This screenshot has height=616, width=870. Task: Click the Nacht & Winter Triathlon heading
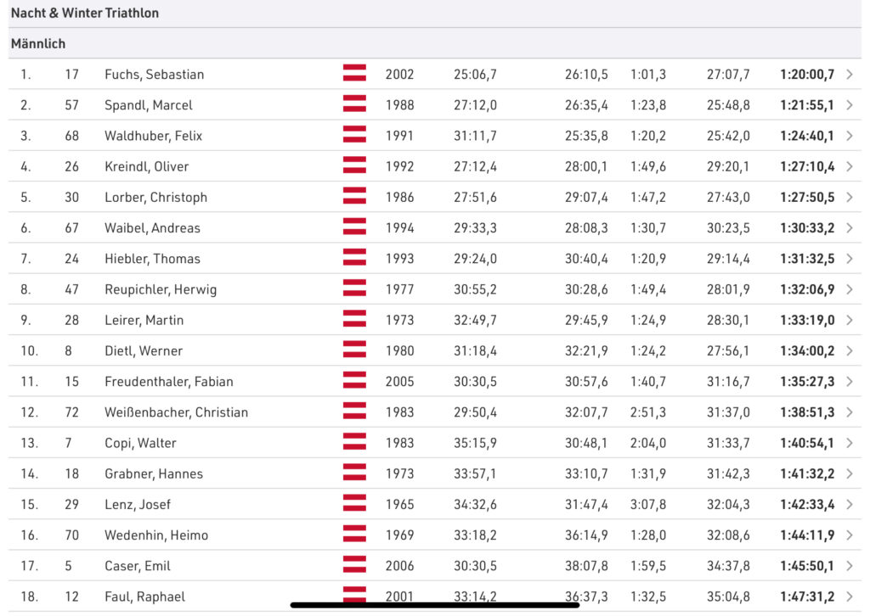click(85, 14)
